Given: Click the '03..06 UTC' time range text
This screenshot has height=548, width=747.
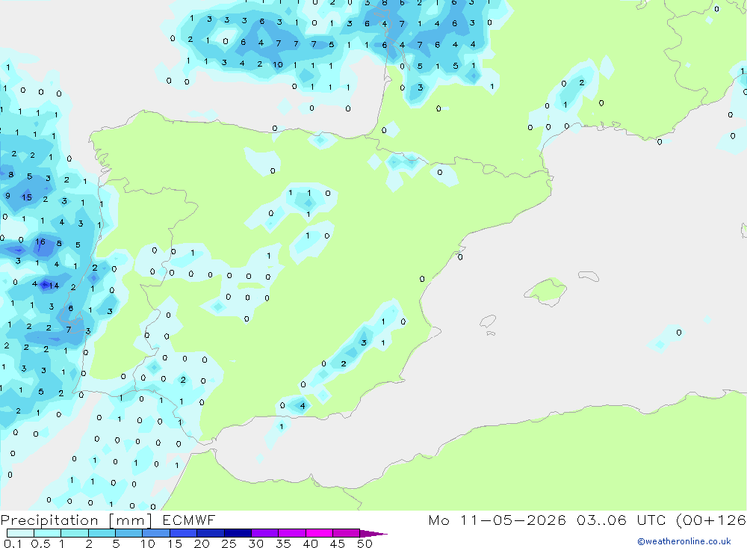Looking at the screenshot, I should click(x=620, y=520).
